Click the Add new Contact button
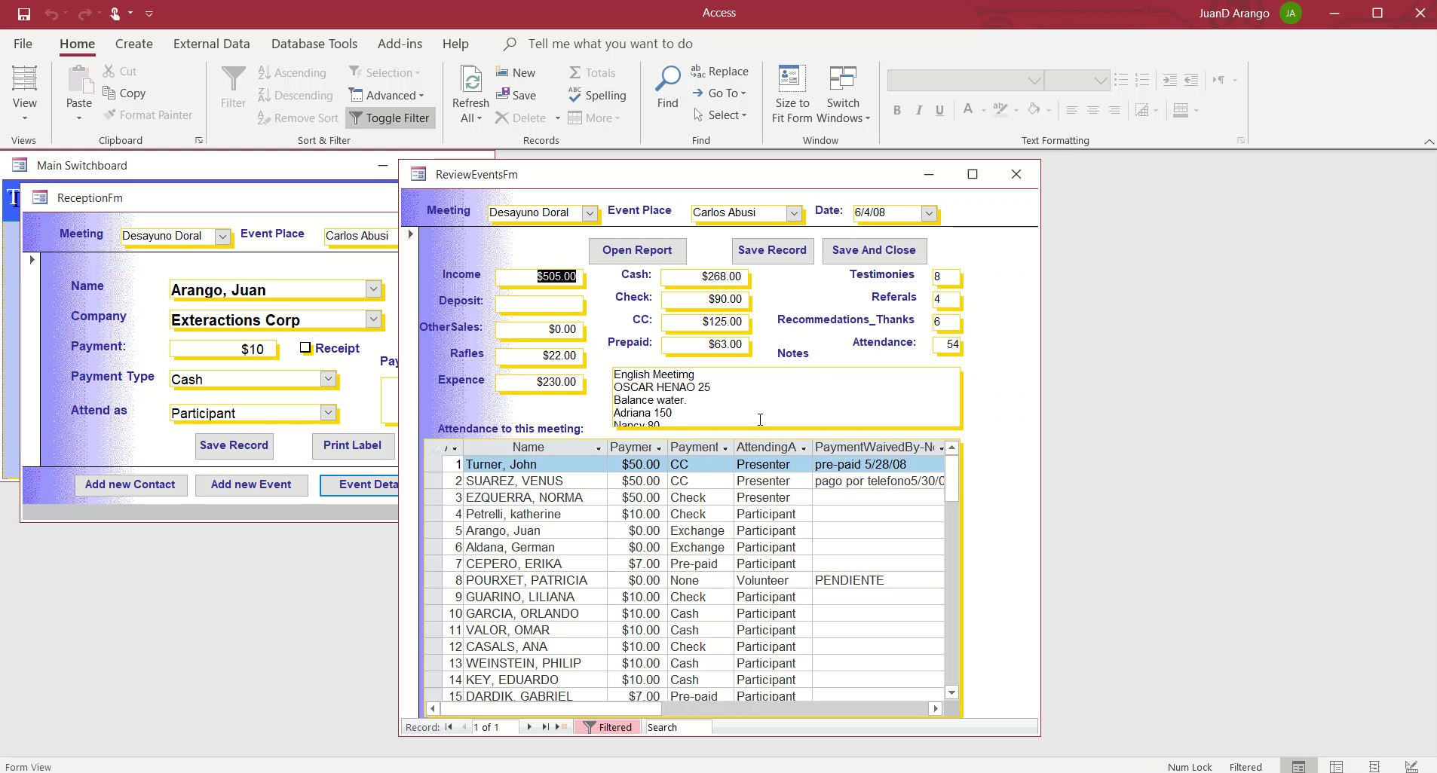This screenshot has height=773, width=1437. coord(130,484)
